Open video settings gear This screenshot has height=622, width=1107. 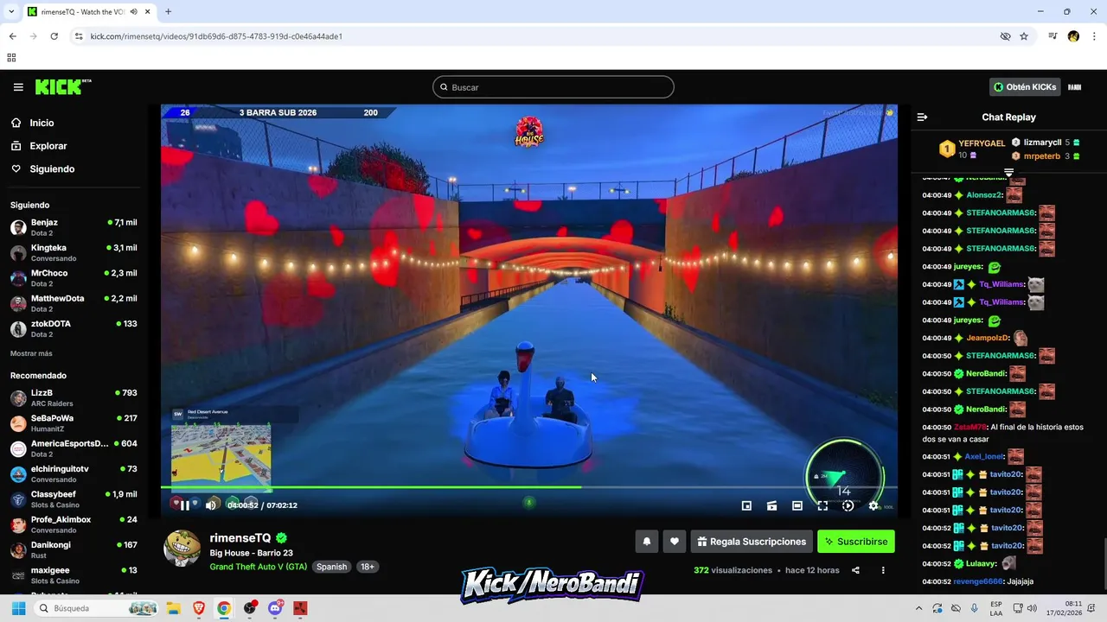[x=873, y=506]
